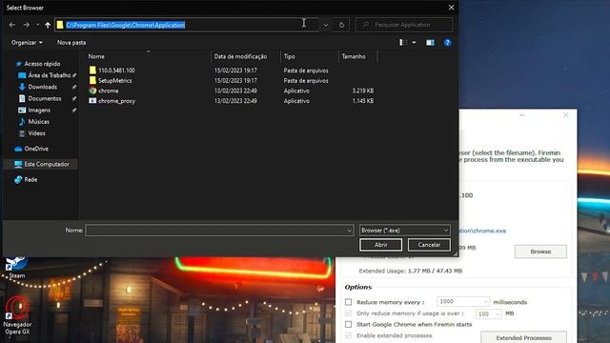Change the view layout icon
The width and height of the screenshot is (610, 343).
(x=403, y=42)
